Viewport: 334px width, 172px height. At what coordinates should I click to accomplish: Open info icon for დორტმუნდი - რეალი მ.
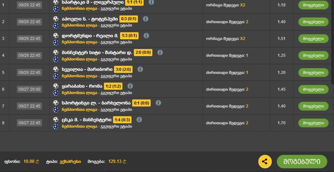point(146,36)
